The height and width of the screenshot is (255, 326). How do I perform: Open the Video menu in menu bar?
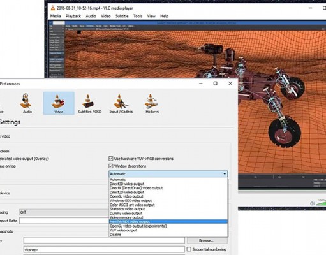pos(106,16)
